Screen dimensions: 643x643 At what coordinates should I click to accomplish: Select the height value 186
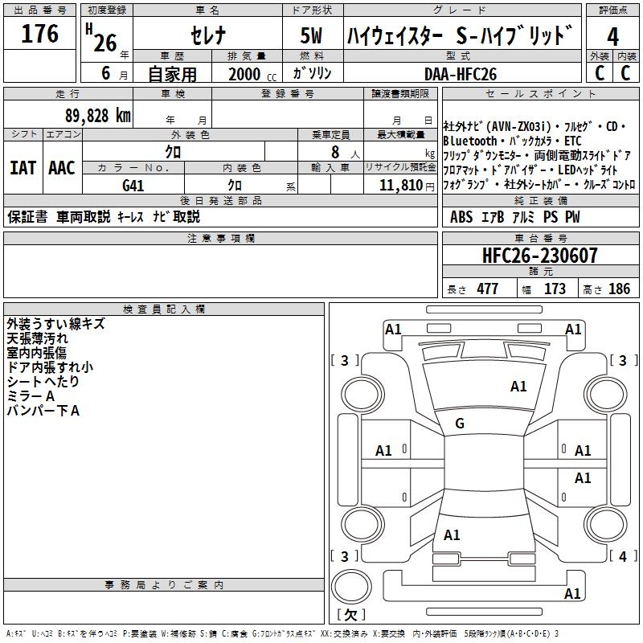point(619,289)
